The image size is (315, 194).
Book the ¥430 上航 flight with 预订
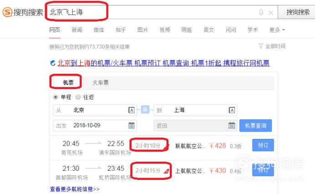click(263, 170)
